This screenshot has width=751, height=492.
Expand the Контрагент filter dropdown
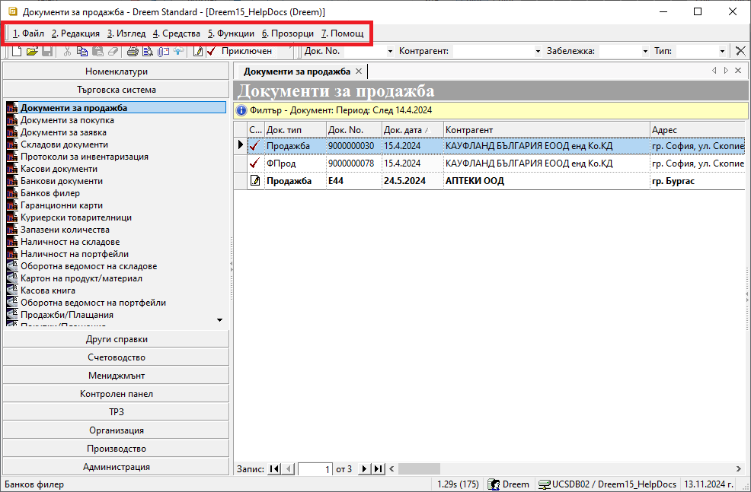point(537,51)
